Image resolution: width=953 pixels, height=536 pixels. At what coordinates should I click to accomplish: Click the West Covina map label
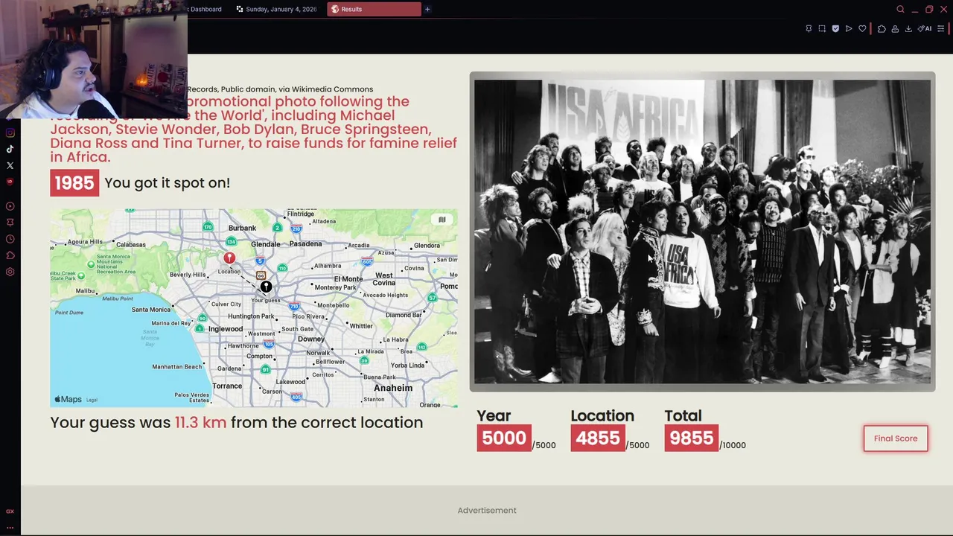tap(384, 279)
